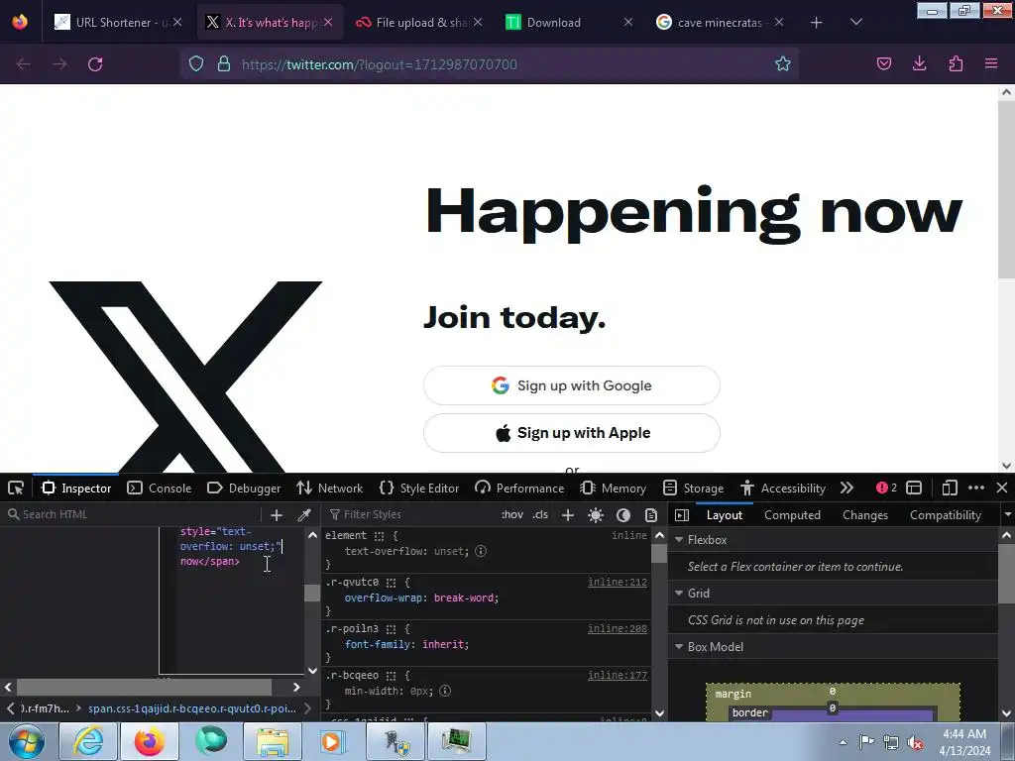Collapse the Grid section
The image size is (1015, 761).
[679, 593]
